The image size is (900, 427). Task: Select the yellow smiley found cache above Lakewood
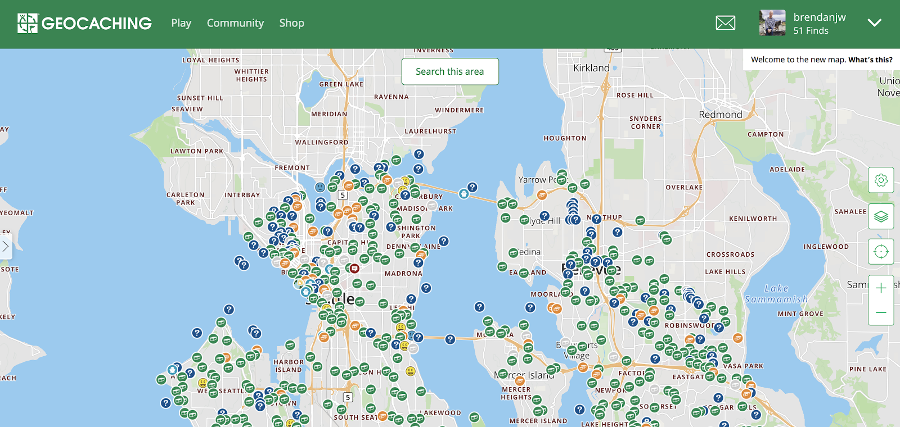(411, 371)
